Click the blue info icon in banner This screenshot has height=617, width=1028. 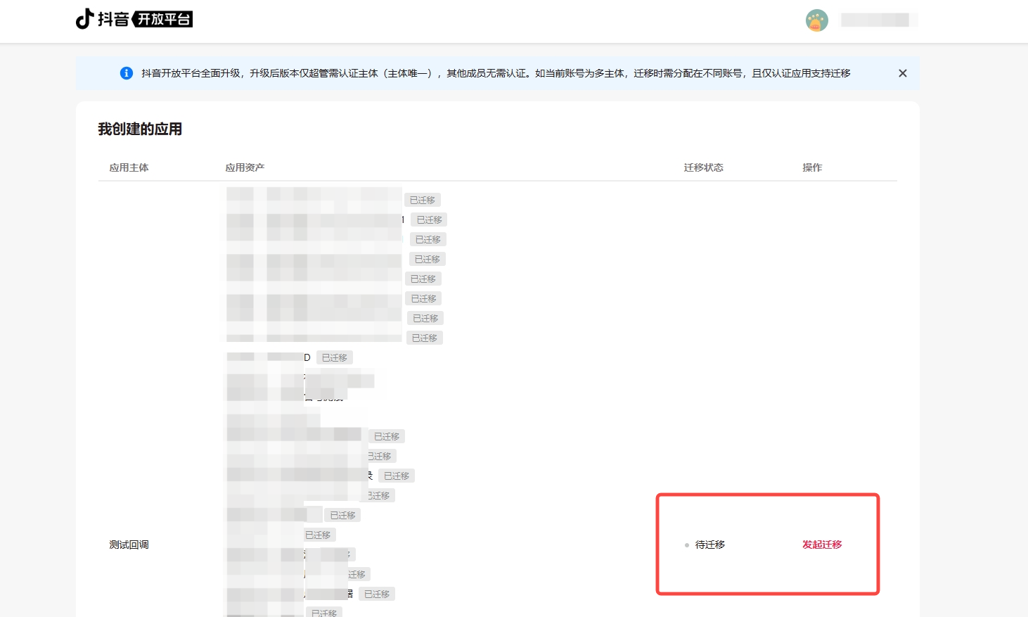[127, 73]
